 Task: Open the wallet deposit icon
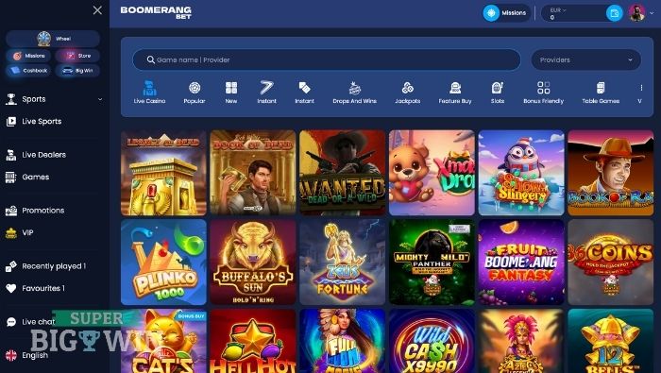pyautogui.click(x=614, y=13)
